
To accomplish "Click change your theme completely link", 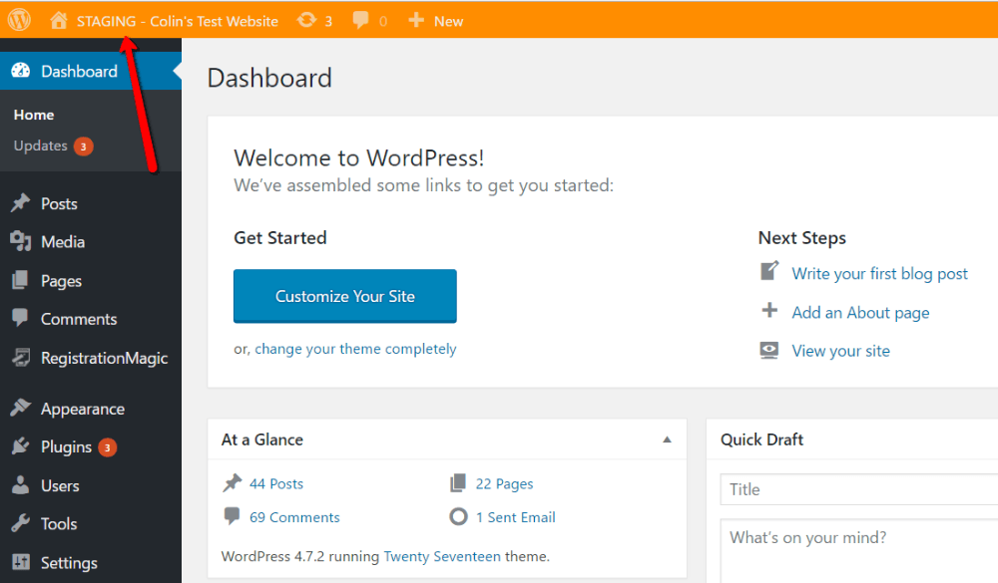I will [355, 349].
